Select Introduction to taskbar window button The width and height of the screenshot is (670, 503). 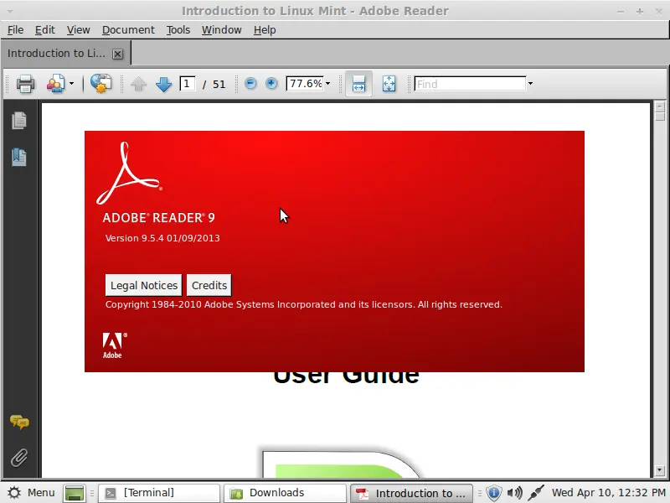411,493
